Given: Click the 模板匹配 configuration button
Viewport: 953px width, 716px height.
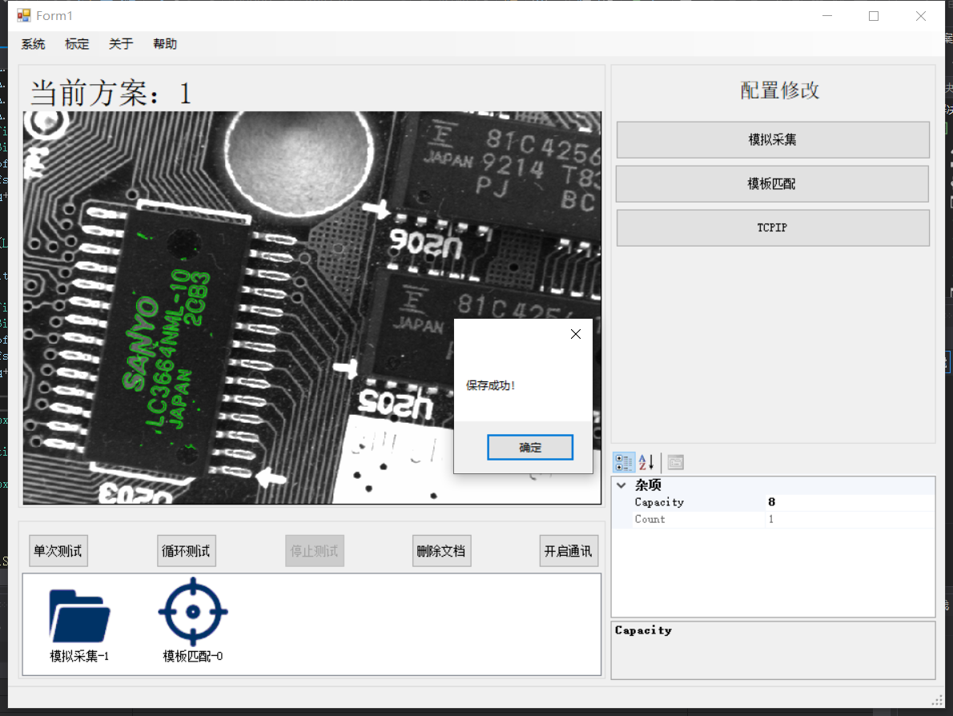Looking at the screenshot, I should 772,183.
